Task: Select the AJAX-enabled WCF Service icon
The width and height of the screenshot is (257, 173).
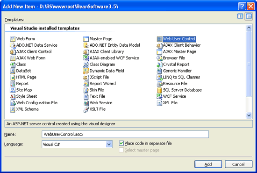Action: 86,58
